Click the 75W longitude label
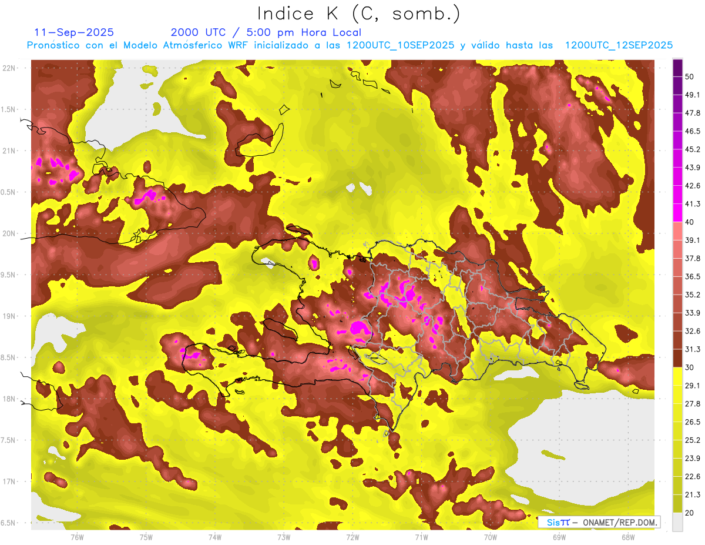 click(146, 537)
